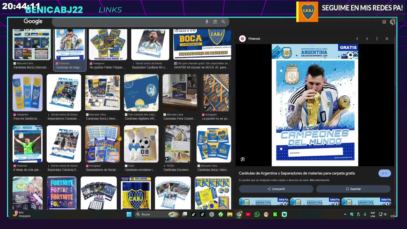This screenshot has height=229, width=407.
Task: Open Carátulas digitales AR... thumbnail
Action: tap(141, 93)
